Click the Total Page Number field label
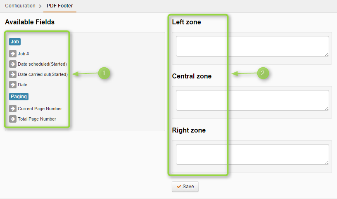Screen dimensions: 337x199 click(x=37, y=119)
